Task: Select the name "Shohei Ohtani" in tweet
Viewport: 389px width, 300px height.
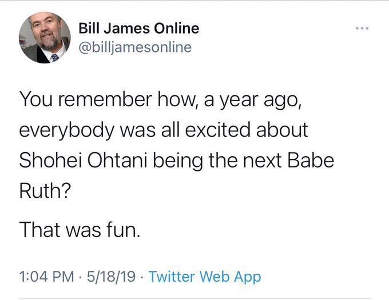Action: click(83, 160)
